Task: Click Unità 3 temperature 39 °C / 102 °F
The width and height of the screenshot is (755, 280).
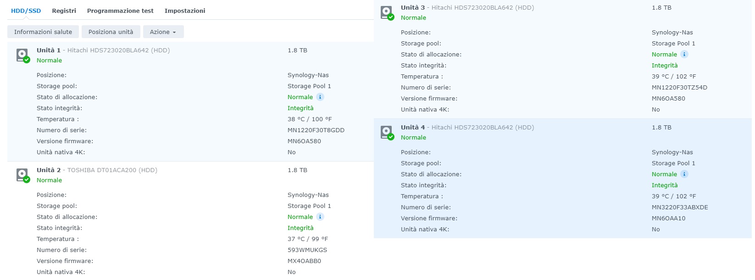Action: coord(674,76)
